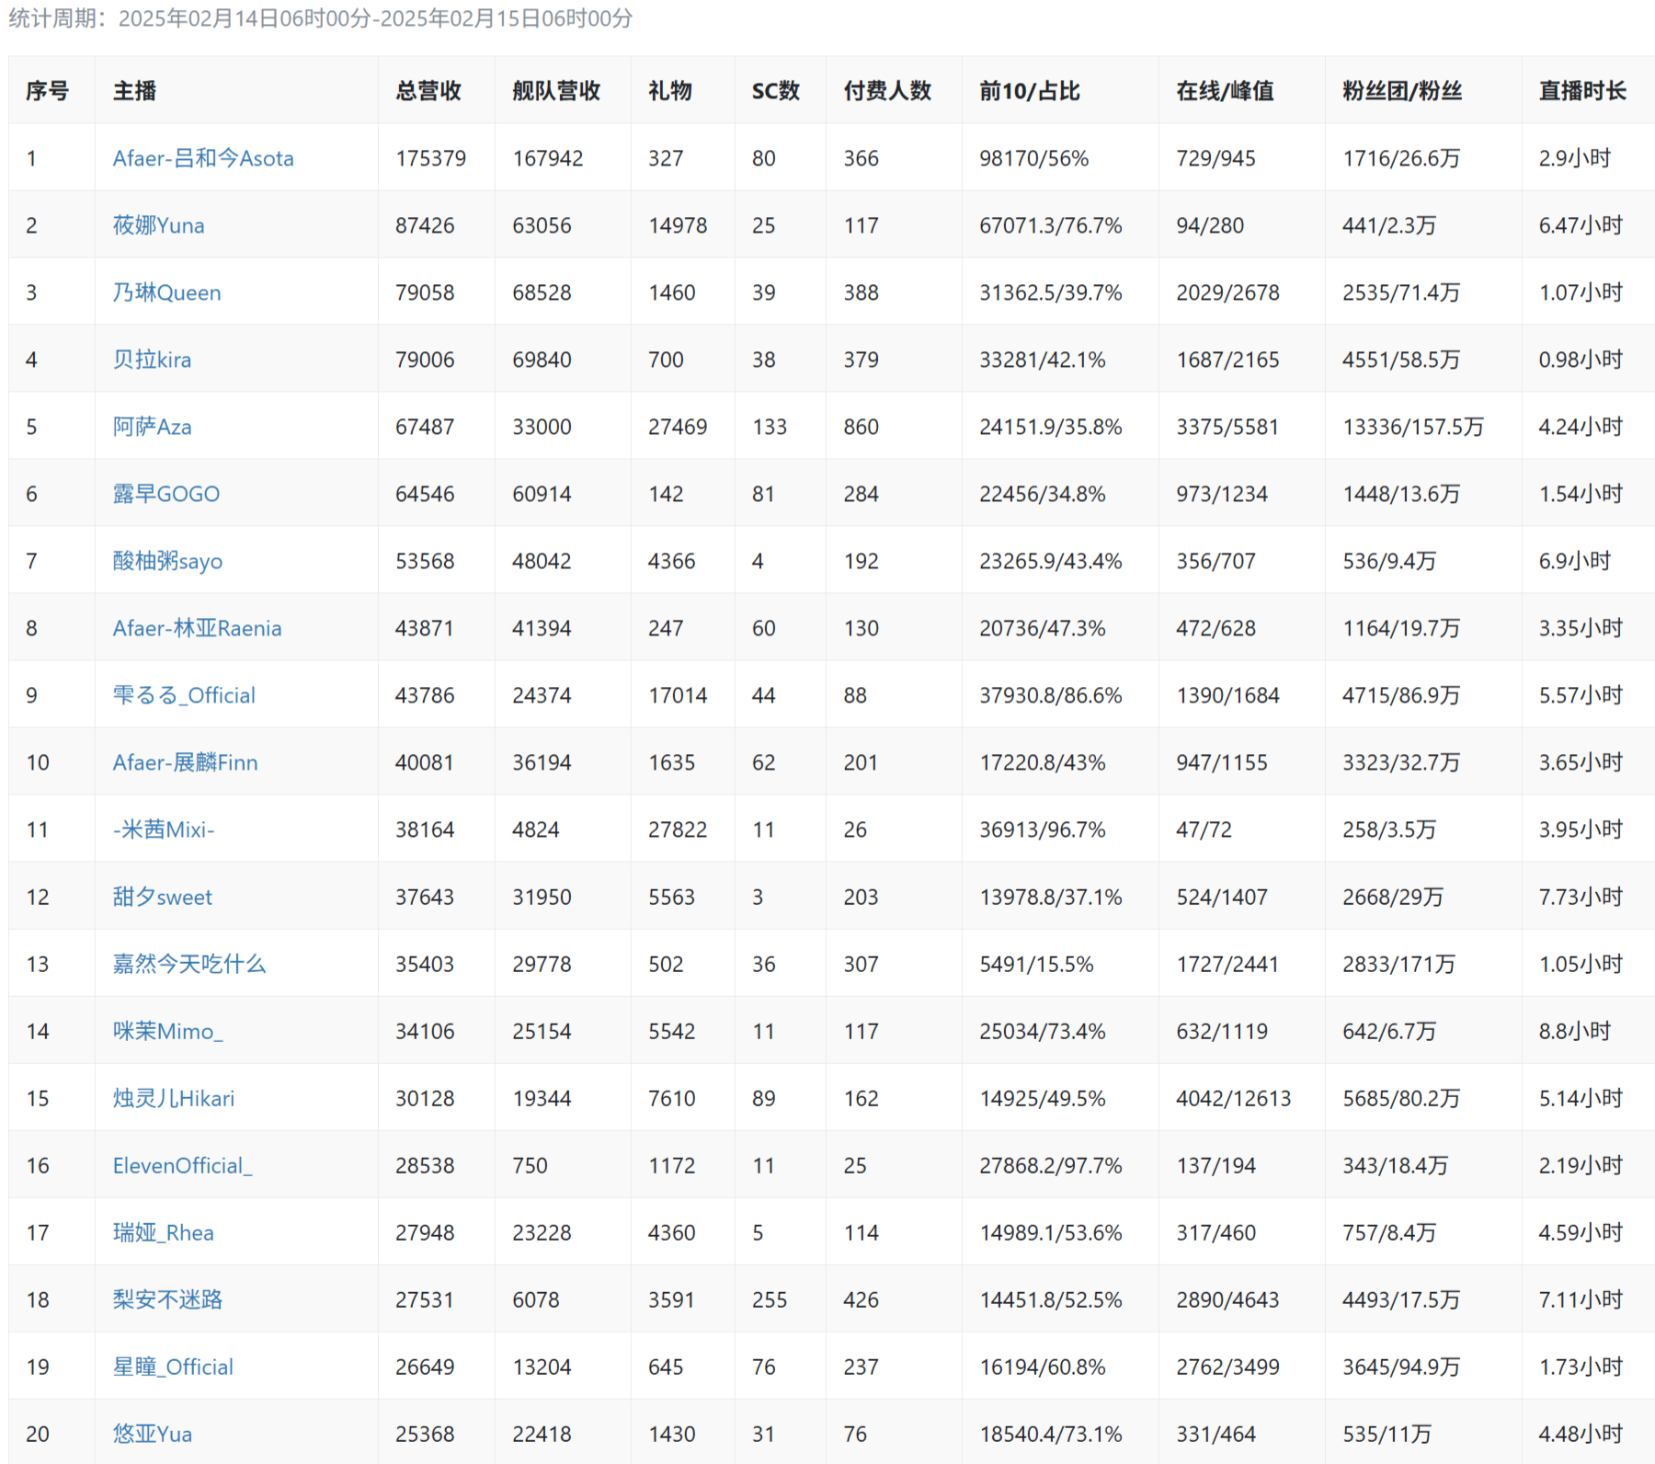Click the 总营收 column header
Screen dimensions: 1655x1464
coord(428,91)
